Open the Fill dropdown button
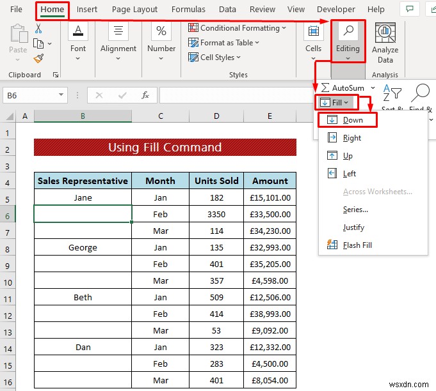This screenshot has width=436, height=391. pyautogui.click(x=336, y=102)
